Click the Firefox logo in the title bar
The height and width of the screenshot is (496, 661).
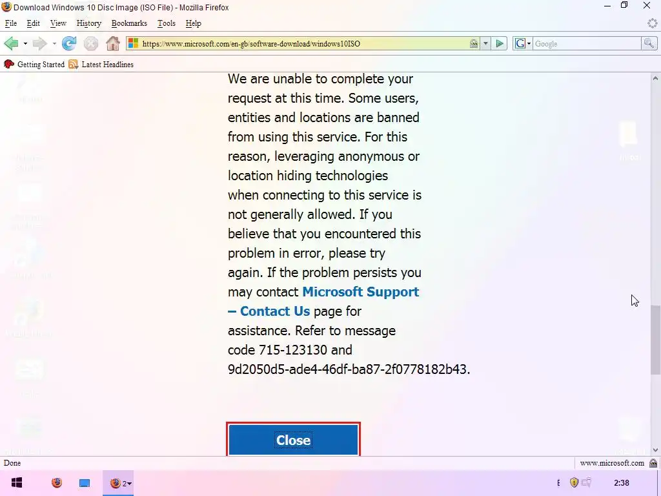[6, 6]
